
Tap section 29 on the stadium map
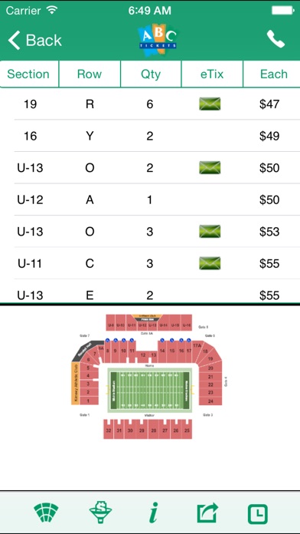click(142, 430)
